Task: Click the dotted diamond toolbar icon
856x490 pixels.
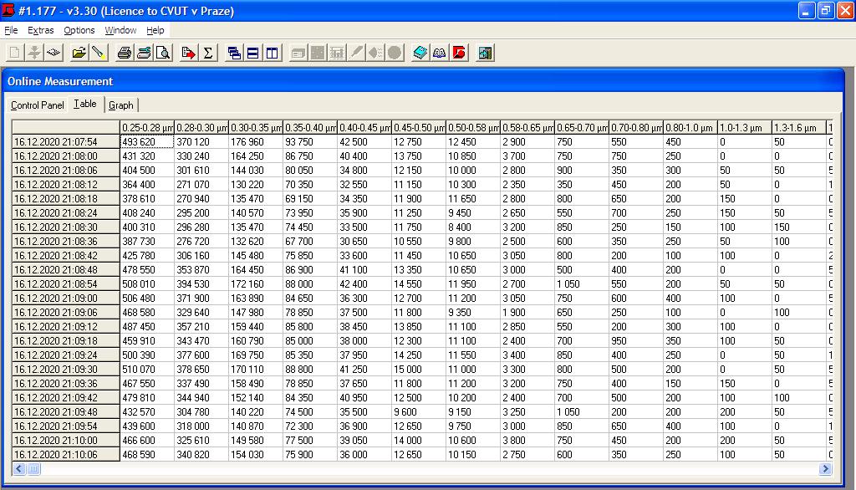Action: pyautogui.click(x=53, y=53)
